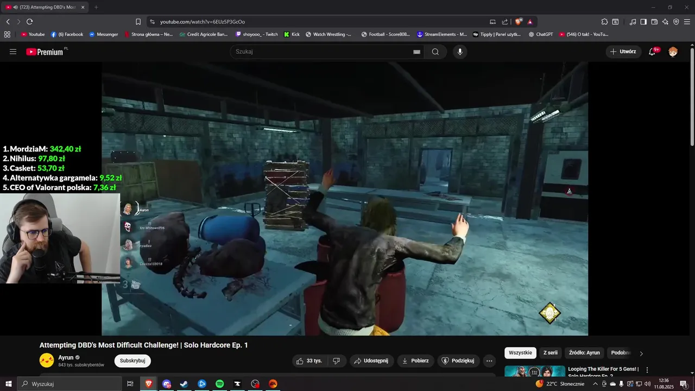Open EA app from taskbar

coord(273,384)
